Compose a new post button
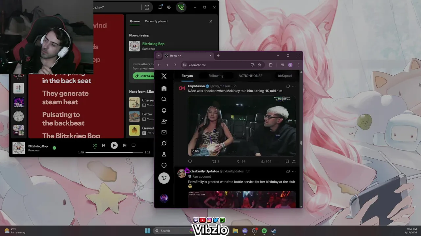This screenshot has height=236, width=421. [x=164, y=178]
